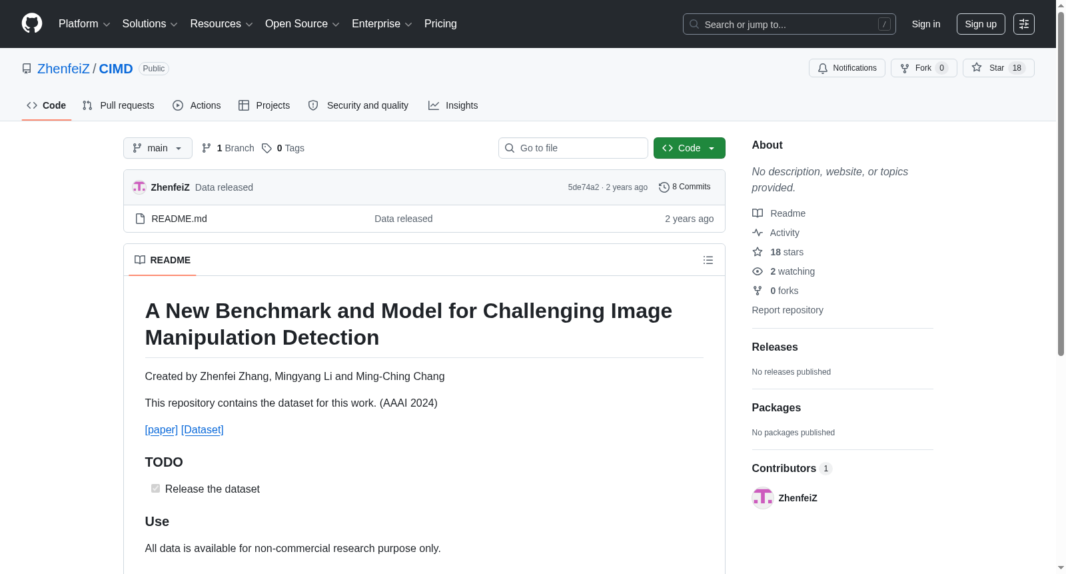
Task: Switch to the Actions tab
Action: (197, 105)
